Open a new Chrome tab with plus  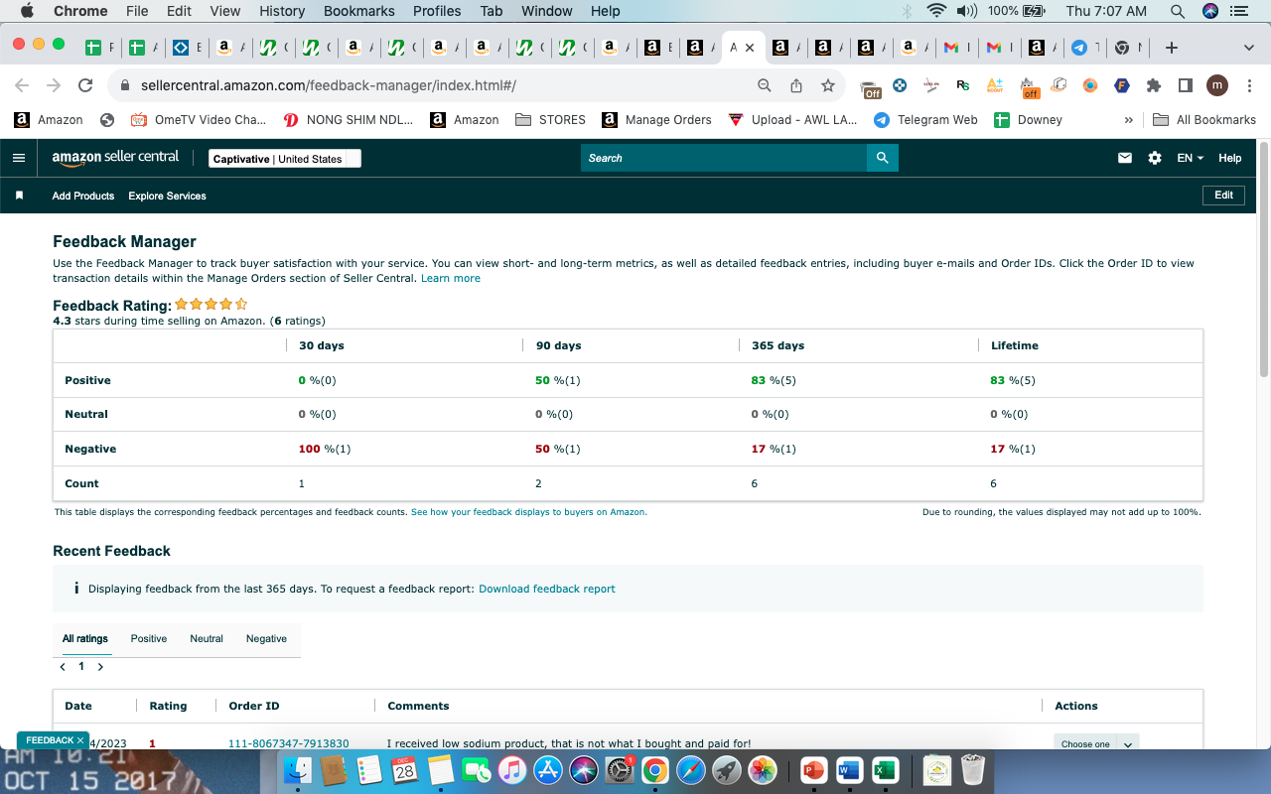click(x=1172, y=47)
